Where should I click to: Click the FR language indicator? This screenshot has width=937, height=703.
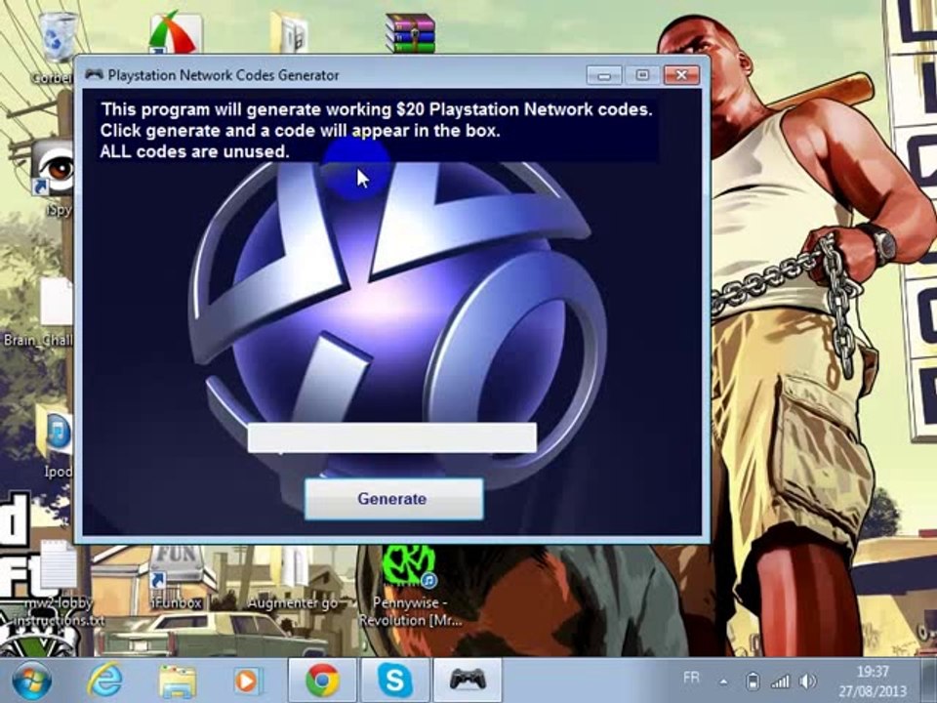[691, 678]
